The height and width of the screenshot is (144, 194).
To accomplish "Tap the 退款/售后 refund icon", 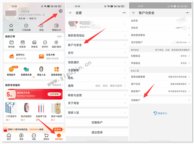I will click(56, 43).
